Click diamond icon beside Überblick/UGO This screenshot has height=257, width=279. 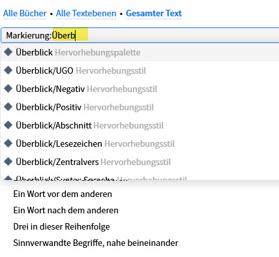pos(8,70)
